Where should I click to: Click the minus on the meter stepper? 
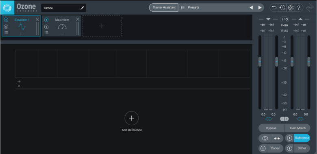282,119
